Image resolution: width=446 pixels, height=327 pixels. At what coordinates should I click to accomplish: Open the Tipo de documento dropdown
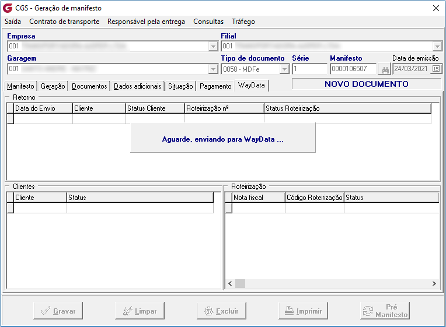pos(284,69)
